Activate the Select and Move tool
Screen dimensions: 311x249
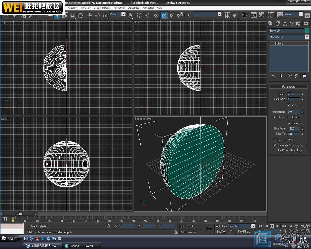click(x=90, y=15)
